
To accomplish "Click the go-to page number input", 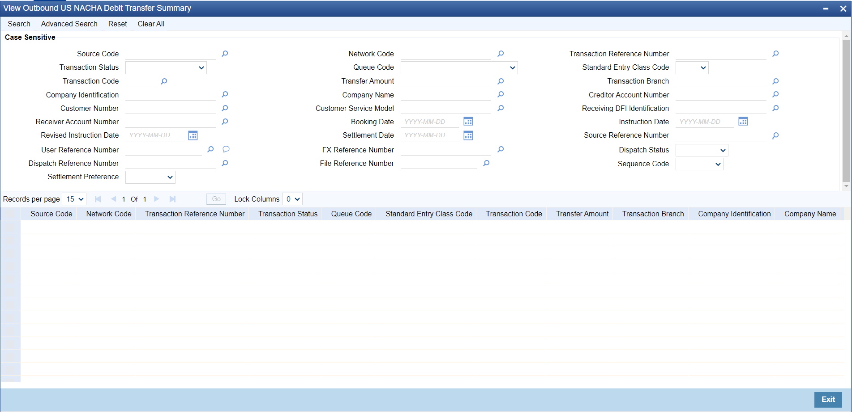I will [x=193, y=199].
